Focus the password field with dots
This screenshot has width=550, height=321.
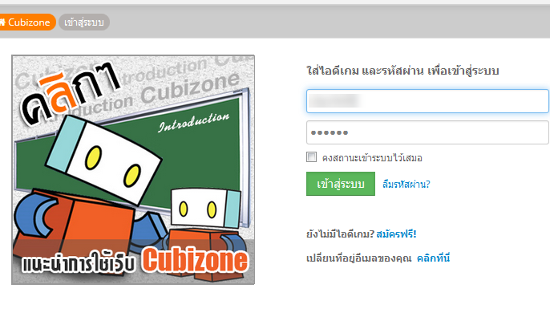pos(427,132)
